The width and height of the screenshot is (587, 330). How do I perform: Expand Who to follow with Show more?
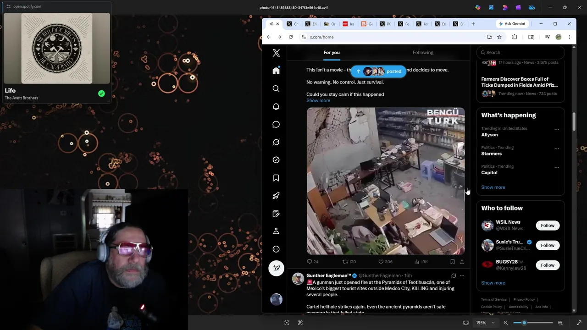[493, 283]
